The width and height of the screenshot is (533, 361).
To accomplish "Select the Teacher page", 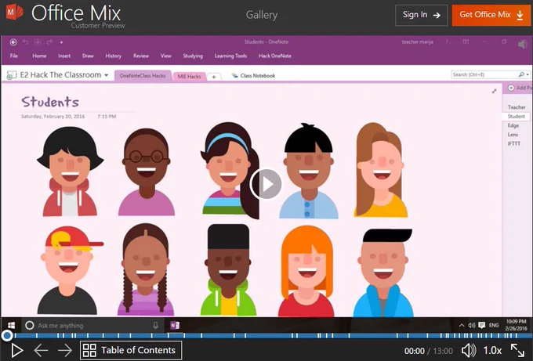I will 517,107.
